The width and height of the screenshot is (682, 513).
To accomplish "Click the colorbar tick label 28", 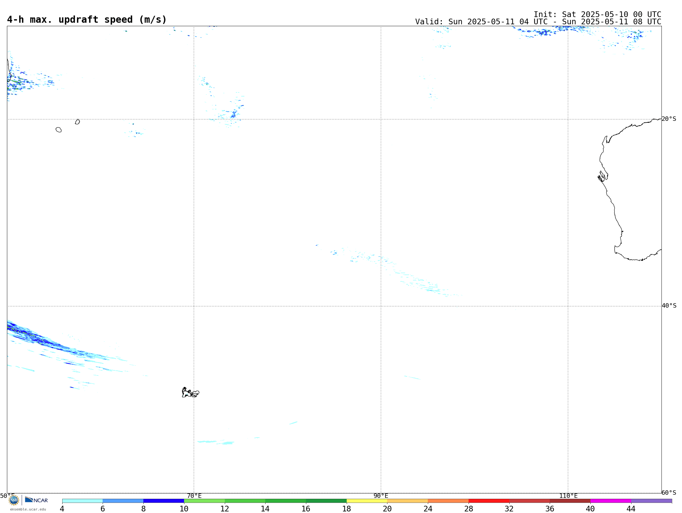I will 469,509.
